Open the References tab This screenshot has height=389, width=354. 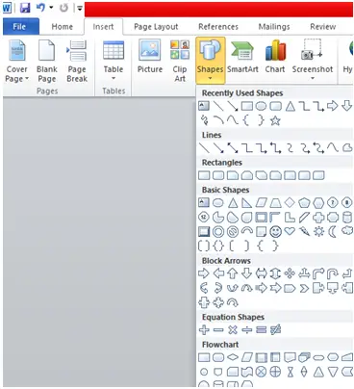tap(218, 27)
